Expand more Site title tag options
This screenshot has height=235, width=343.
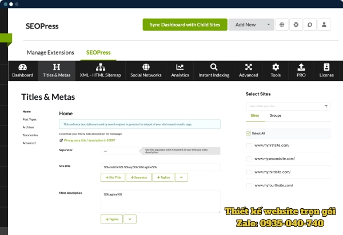click(x=181, y=177)
